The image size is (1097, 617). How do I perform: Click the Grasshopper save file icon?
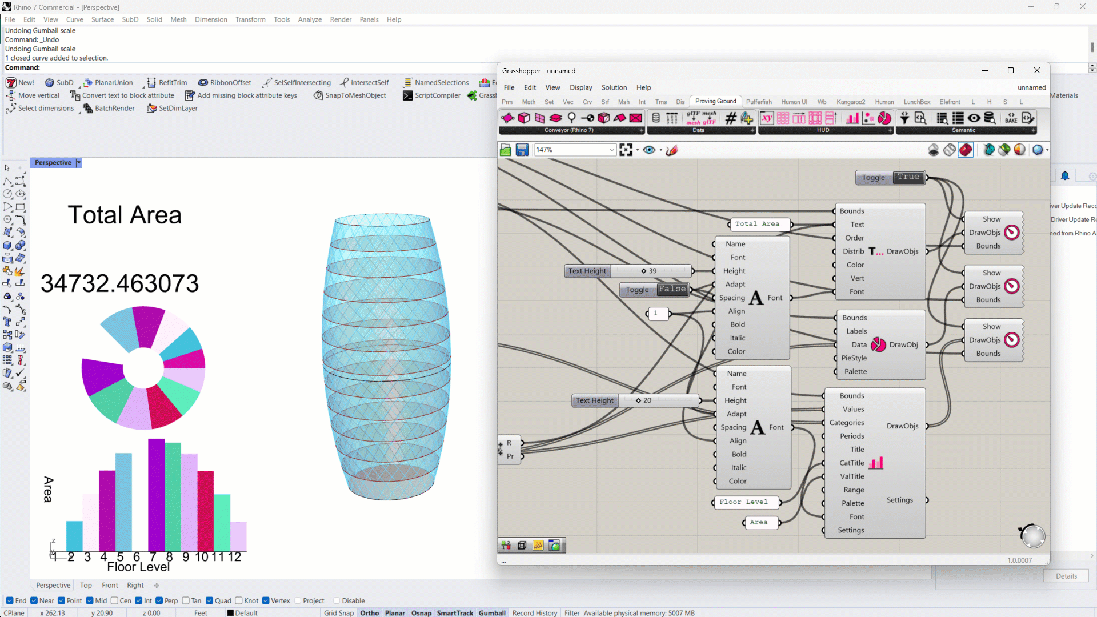(522, 150)
